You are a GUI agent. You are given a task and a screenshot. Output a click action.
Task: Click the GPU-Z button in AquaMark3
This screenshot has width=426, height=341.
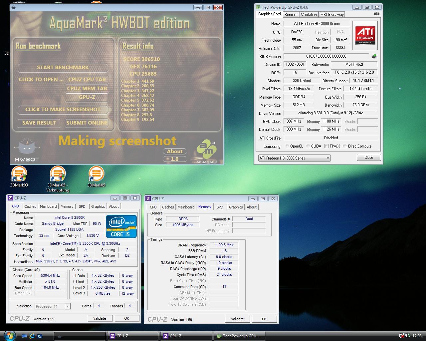point(87,97)
